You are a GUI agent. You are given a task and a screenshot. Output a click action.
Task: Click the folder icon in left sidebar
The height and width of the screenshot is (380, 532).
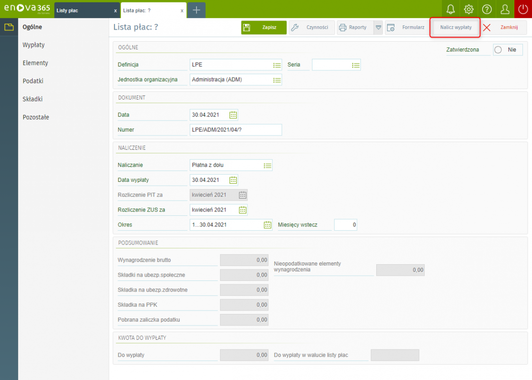[x=9, y=27]
